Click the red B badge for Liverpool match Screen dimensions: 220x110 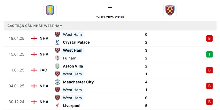click(x=209, y=102)
